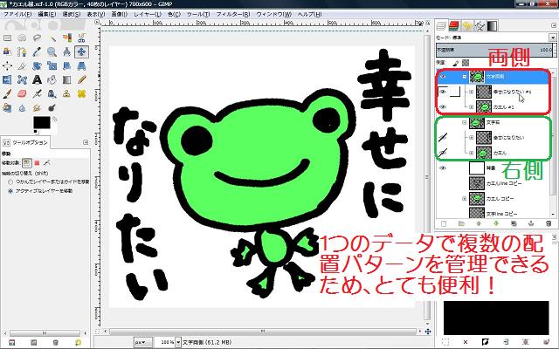Open the レイヤー(L) menu
Screen dimensions: 559x349
tap(148, 14)
